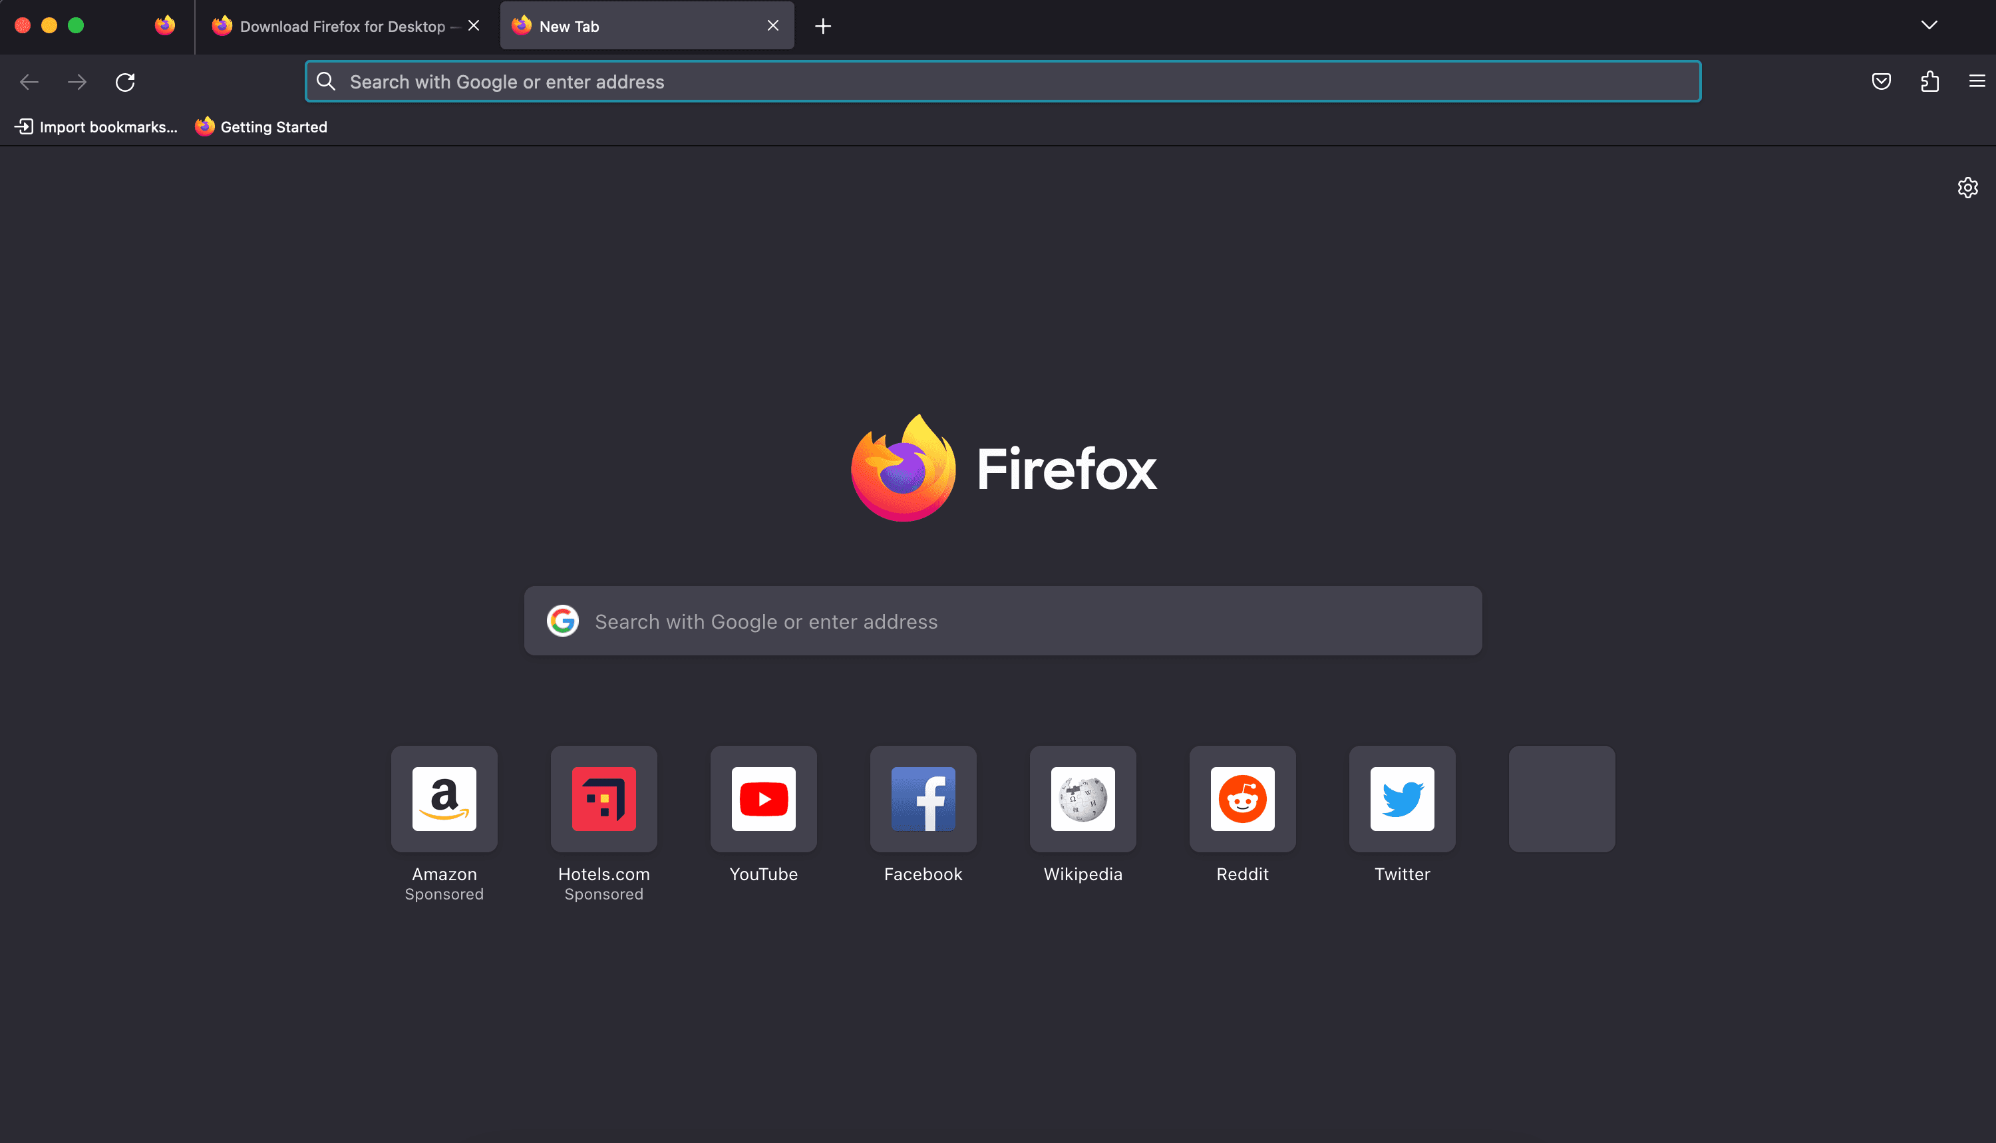Image resolution: width=1996 pixels, height=1143 pixels.
Task: Open Save to Pocket
Action: 1882,82
